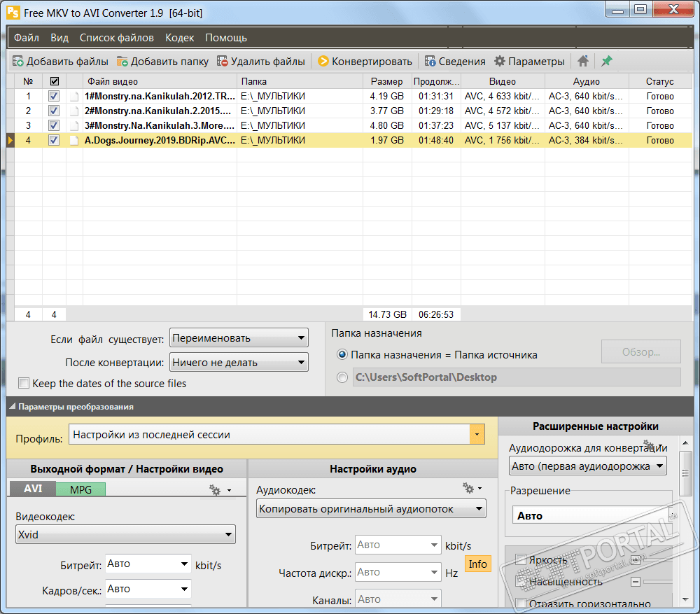Click file icon of 2#Monstry.na.Kanikulah.2.2015 row
Viewport: 700px width, 614px height.
[75, 111]
